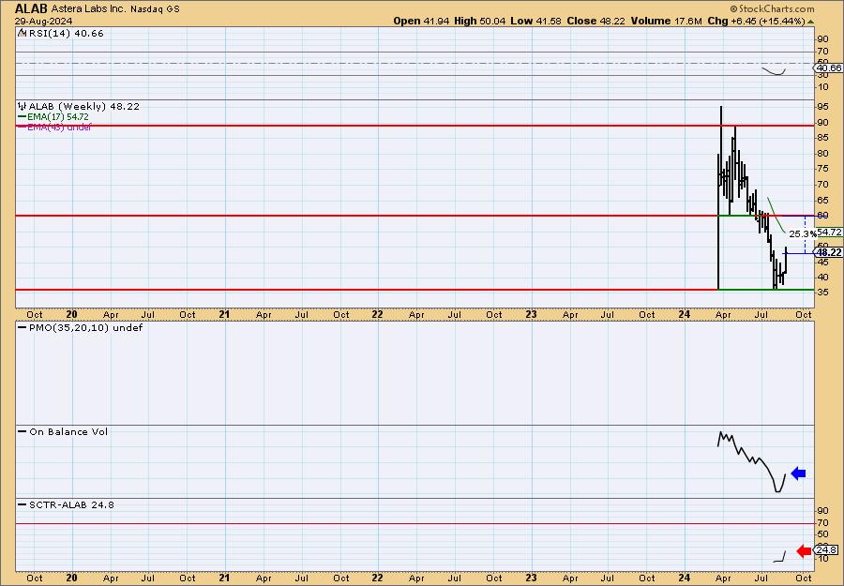Click the EMA(43) undef legend text
844x586 pixels.
59,127
